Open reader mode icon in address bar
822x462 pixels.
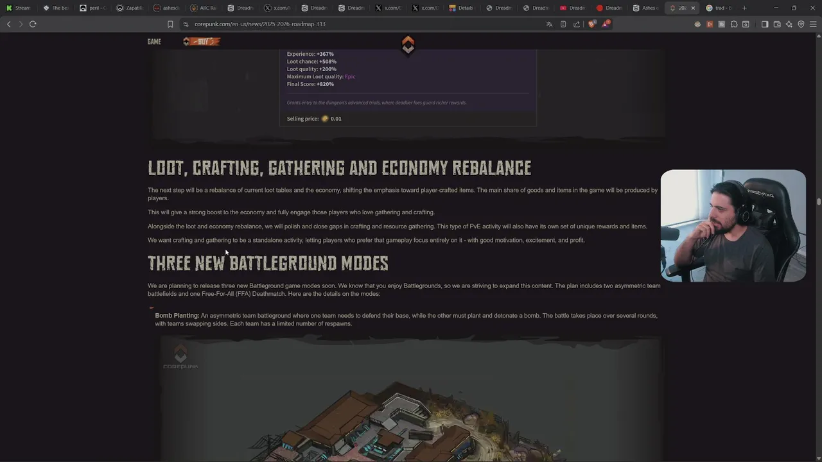tap(563, 24)
